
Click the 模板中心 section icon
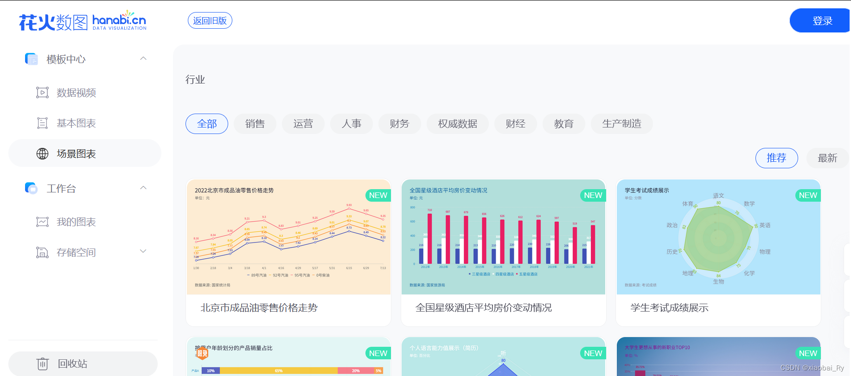click(x=31, y=59)
